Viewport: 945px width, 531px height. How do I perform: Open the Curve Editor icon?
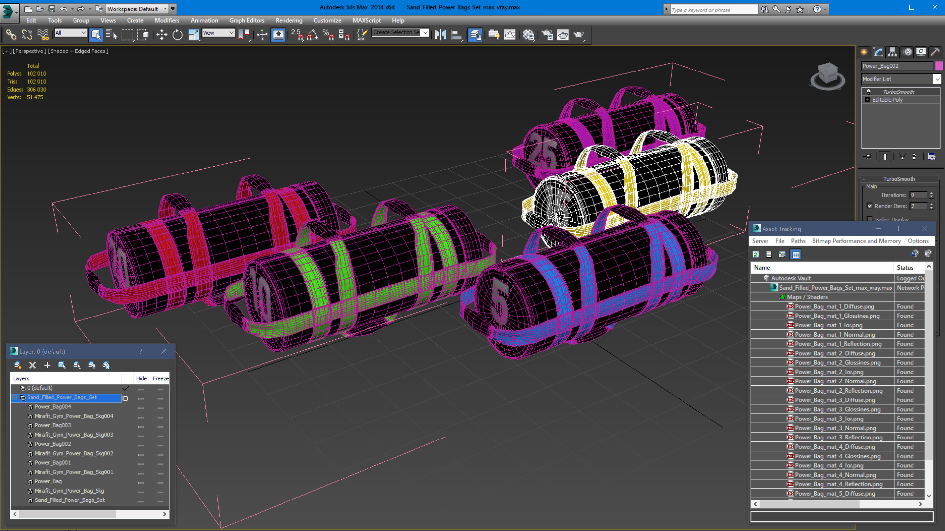tap(510, 35)
